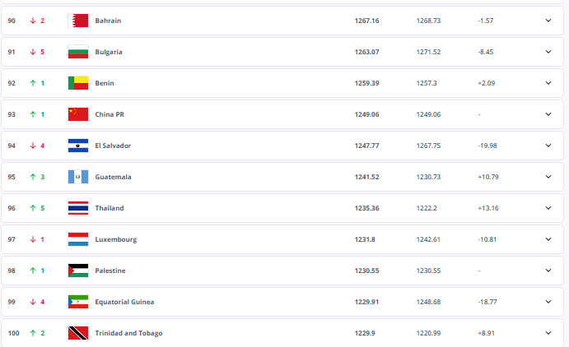
Task: Click the Bulgaria flag icon
Action: tap(77, 52)
